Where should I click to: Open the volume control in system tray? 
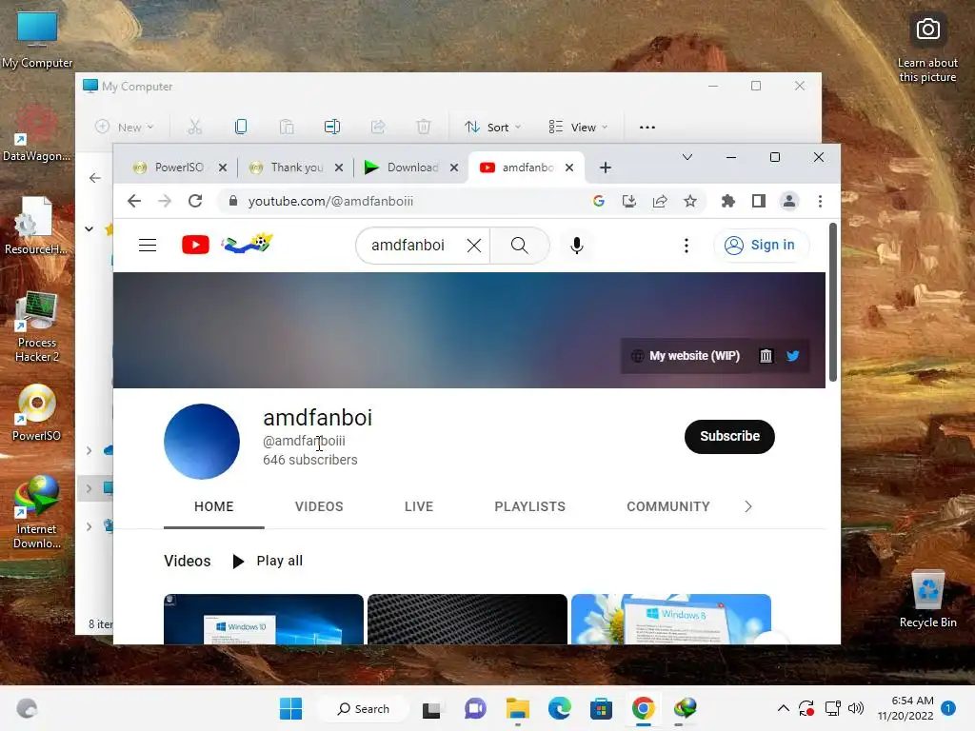tap(856, 708)
